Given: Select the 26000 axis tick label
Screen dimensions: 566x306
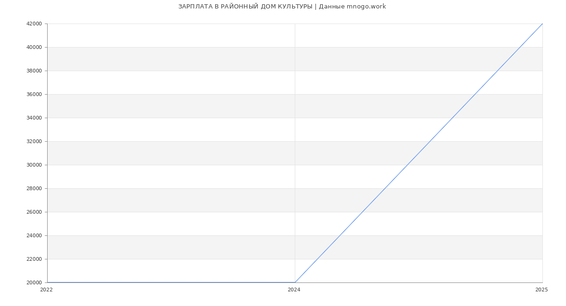Looking at the screenshot, I should click(34, 212).
